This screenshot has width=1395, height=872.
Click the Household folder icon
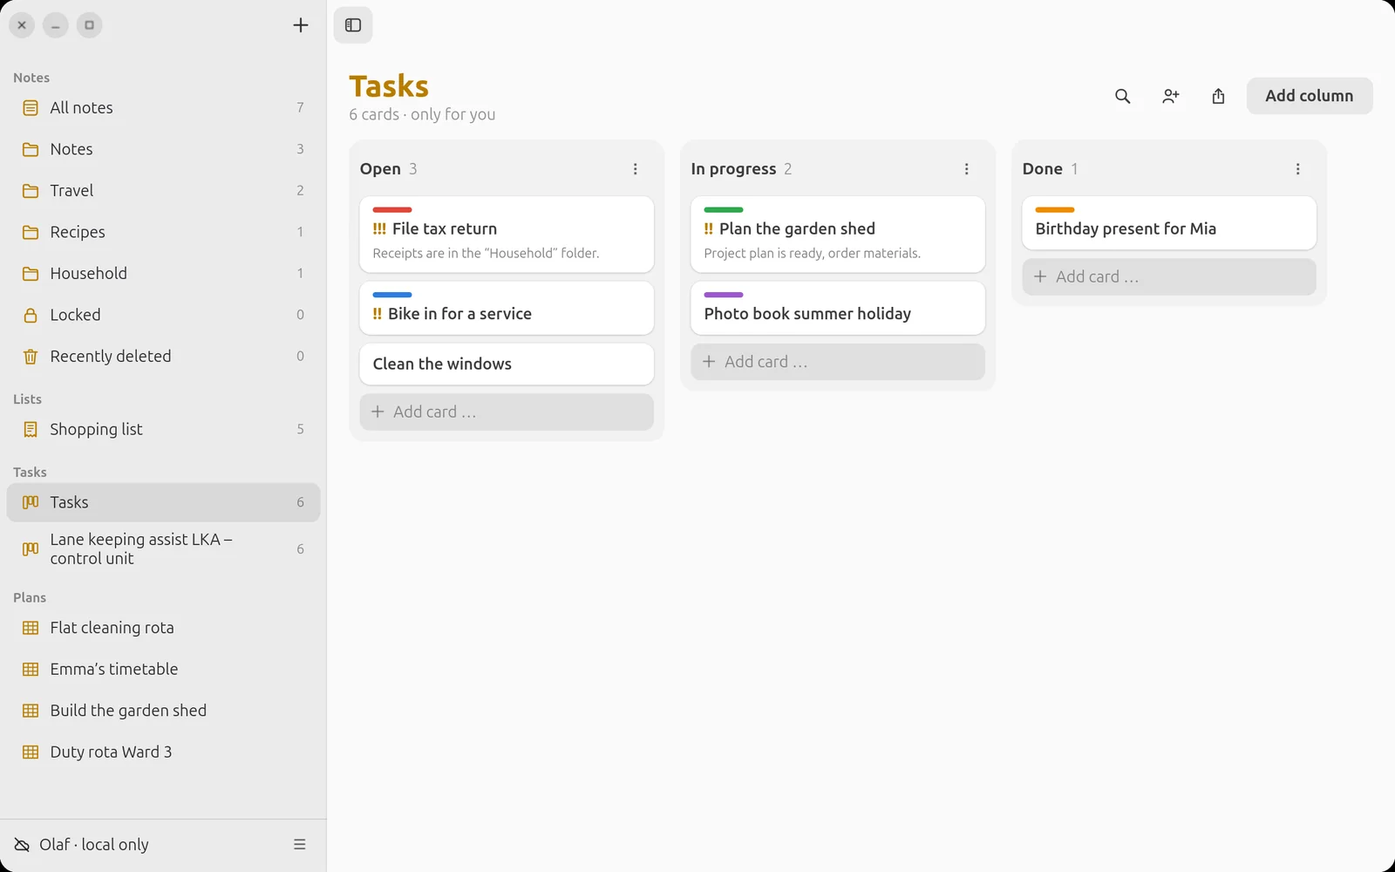31,274
